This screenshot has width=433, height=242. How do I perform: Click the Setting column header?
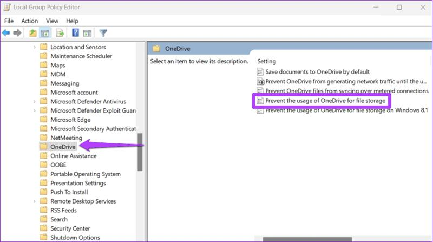(266, 61)
